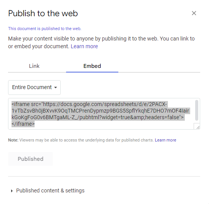Select the Embed tab
Screen dimensions: 209x204
point(92,66)
